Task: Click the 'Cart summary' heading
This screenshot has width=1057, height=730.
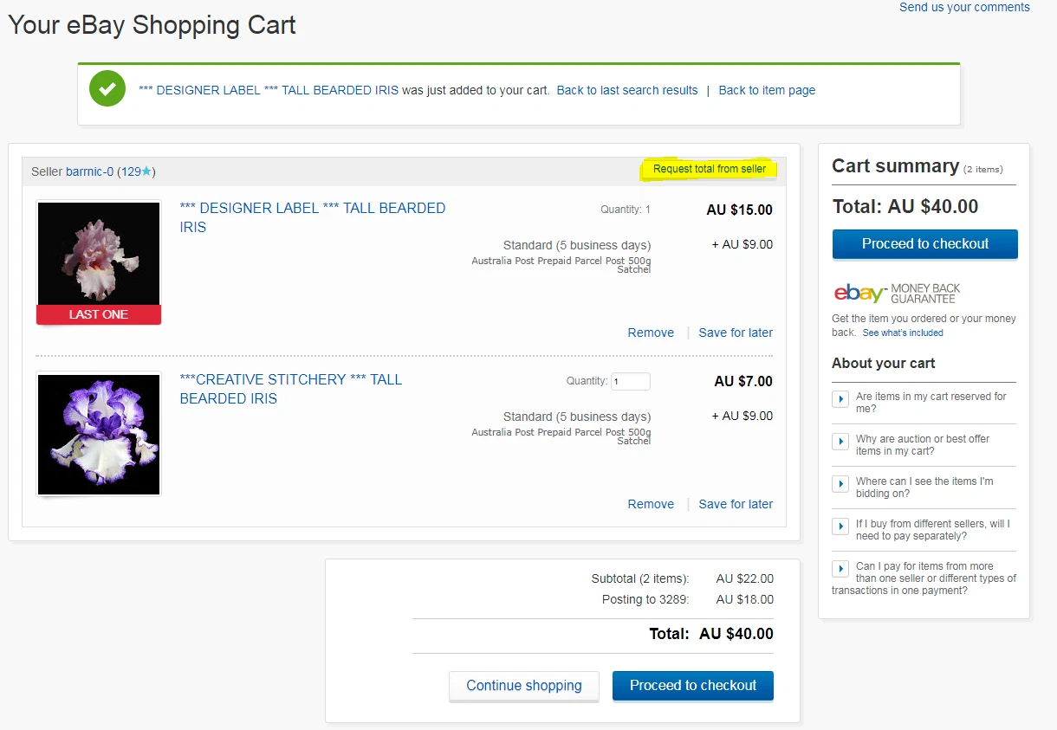Action: pos(895,166)
